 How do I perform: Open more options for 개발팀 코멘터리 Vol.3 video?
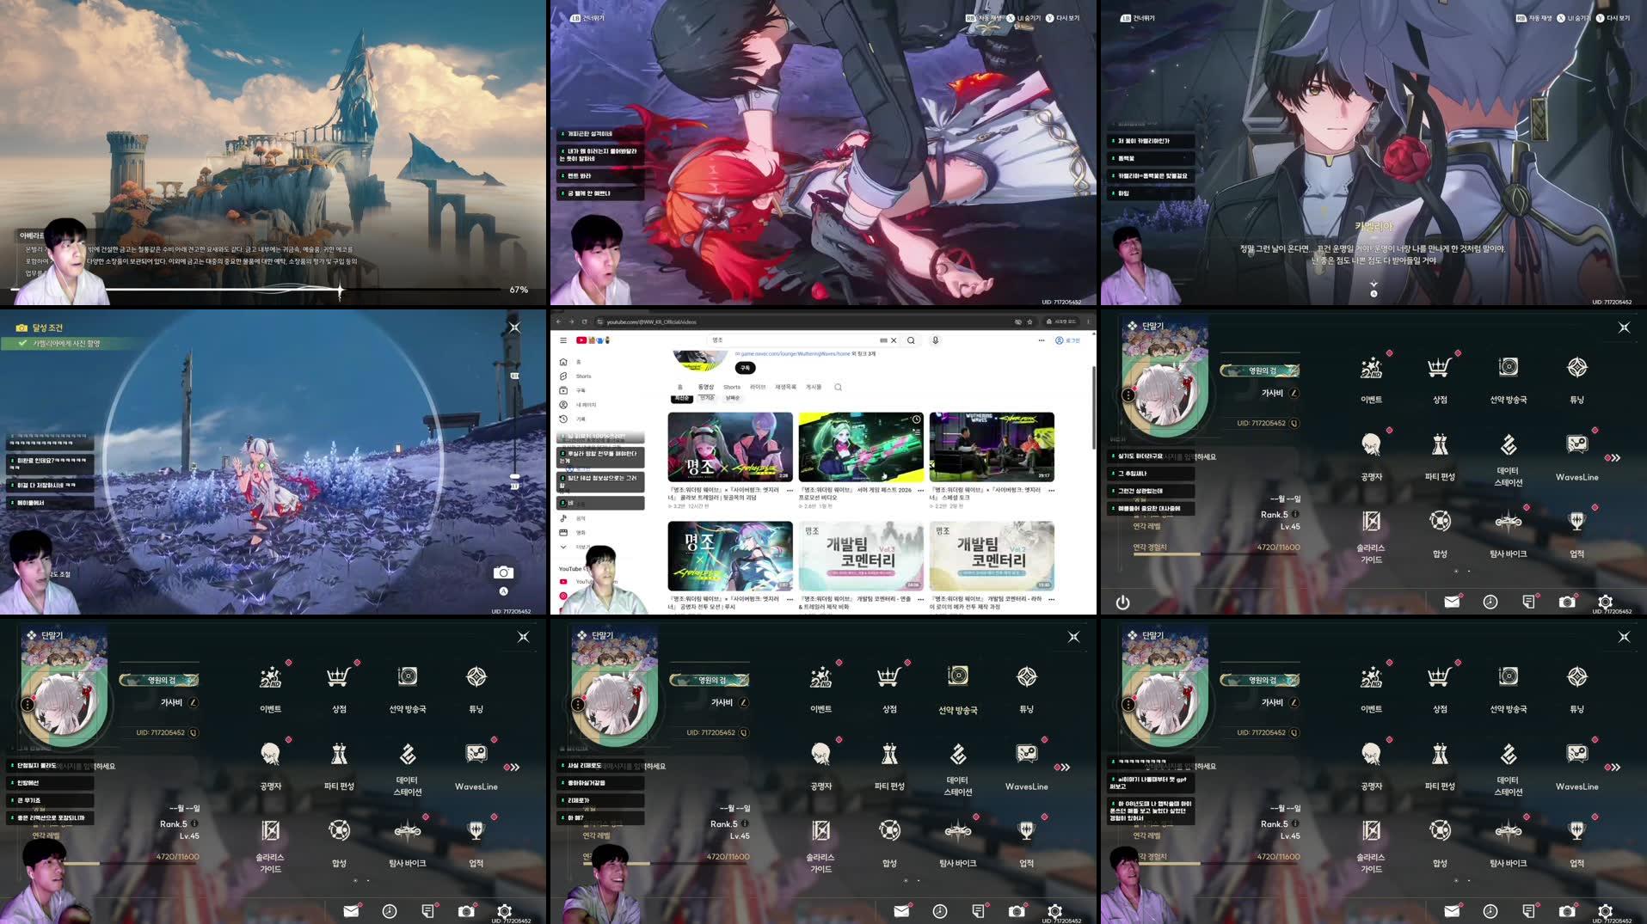point(920,599)
